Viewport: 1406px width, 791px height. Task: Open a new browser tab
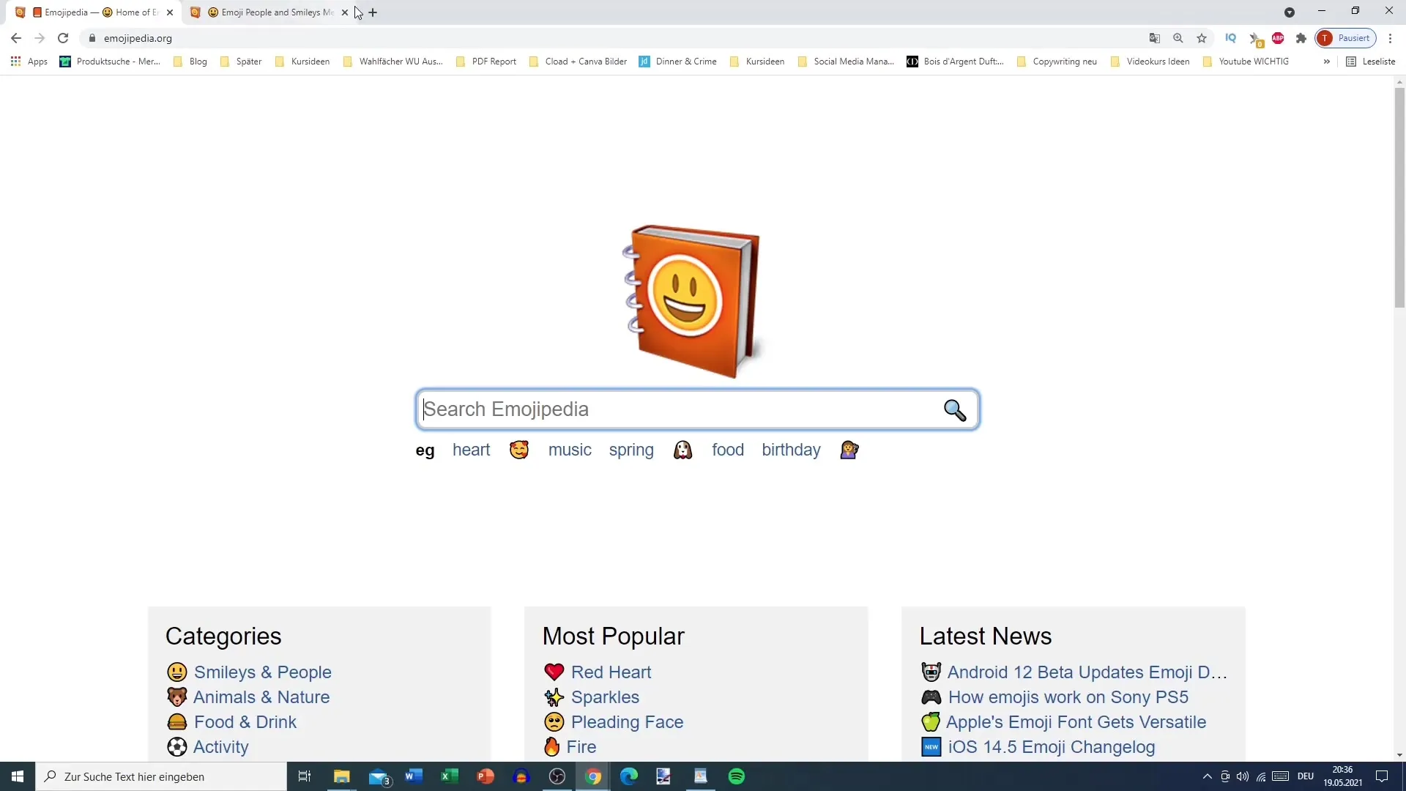(x=373, y=12)
